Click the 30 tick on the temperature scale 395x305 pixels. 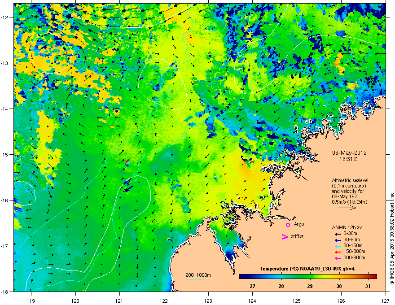click(339, 286)
